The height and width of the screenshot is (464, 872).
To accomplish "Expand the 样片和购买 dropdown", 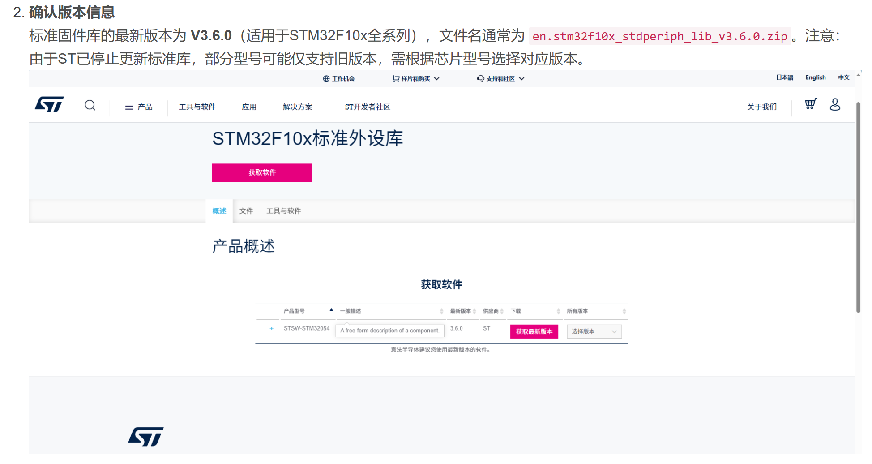I will (x=416, y=78).
